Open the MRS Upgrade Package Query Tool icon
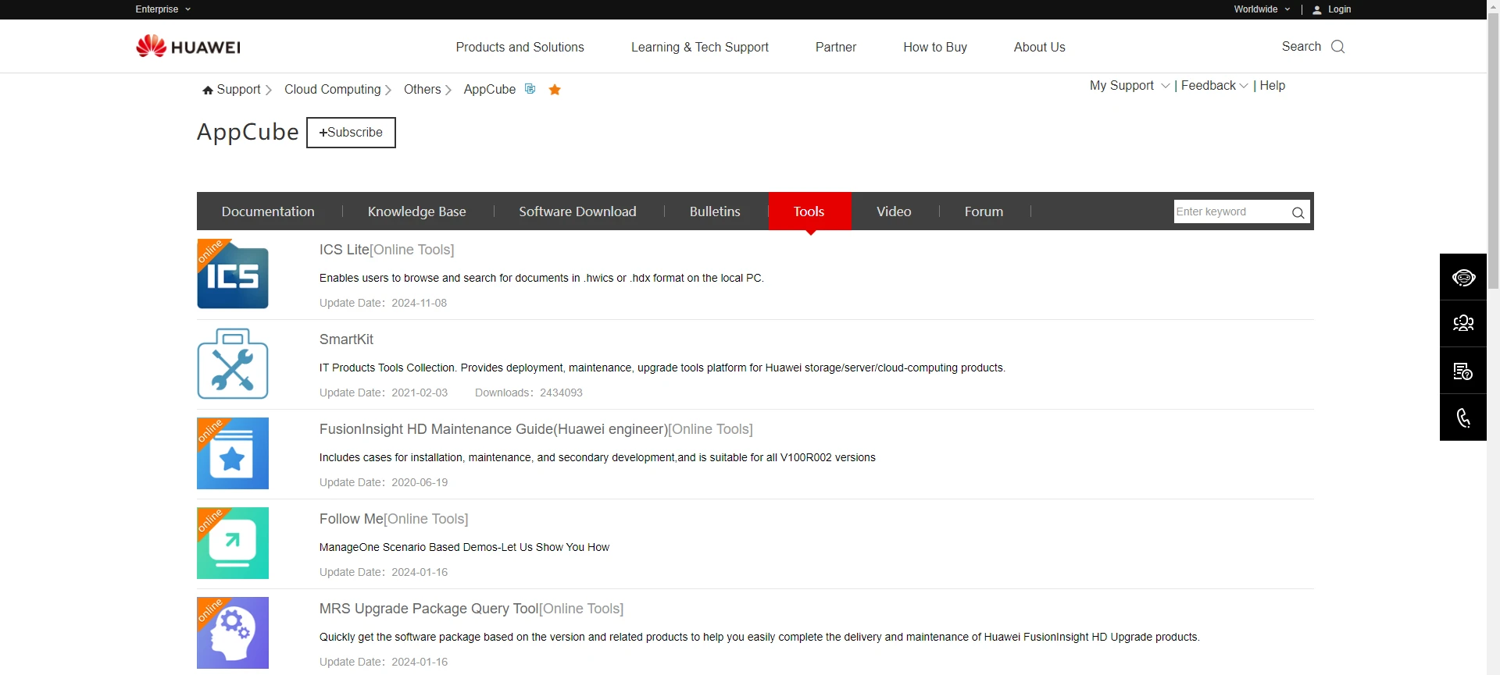Screen dimensions: 1500x675 pos(233,633)
